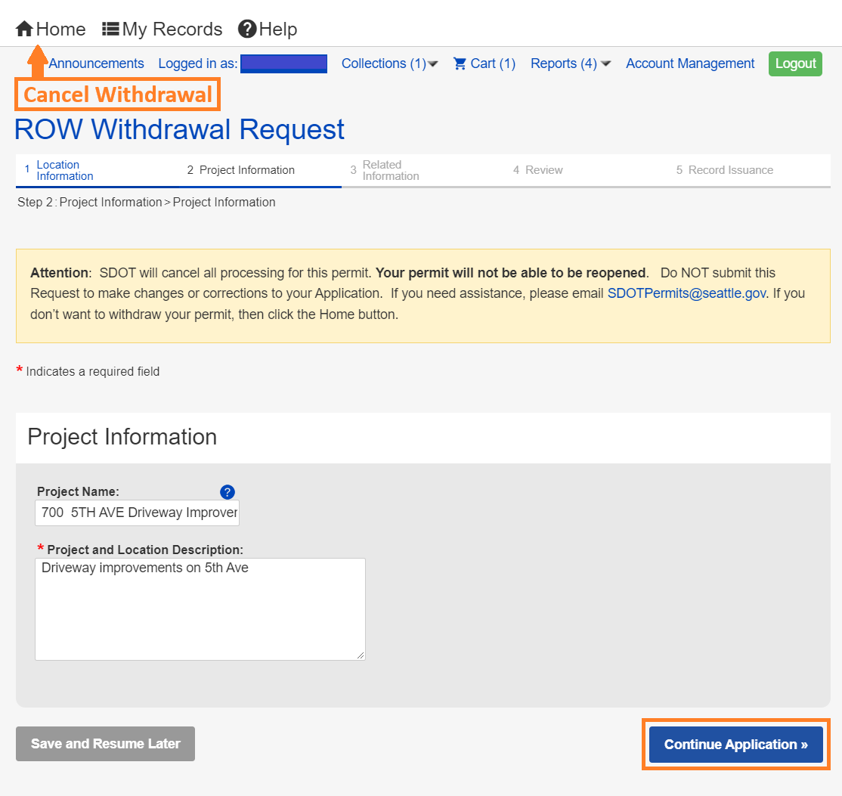This screenshot has height=796, width=842.
Task: Select the Project Information step tab
Action: 246,171
